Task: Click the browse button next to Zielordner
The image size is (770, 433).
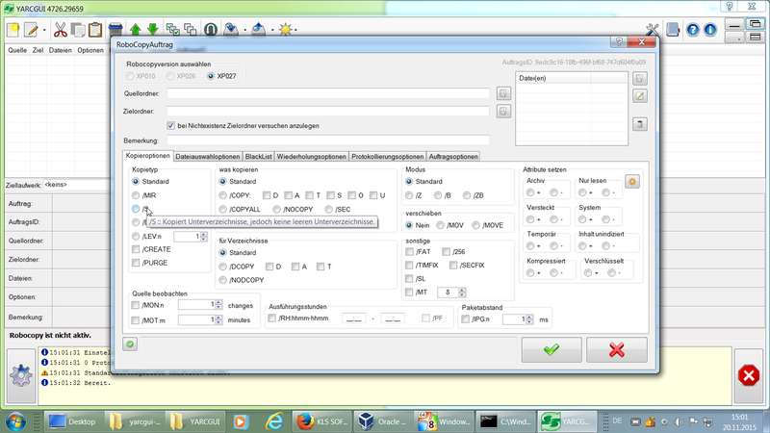Action: click(x=502, y=112)
